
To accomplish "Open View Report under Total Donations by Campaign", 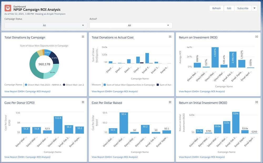I will [x=27, y=91].
